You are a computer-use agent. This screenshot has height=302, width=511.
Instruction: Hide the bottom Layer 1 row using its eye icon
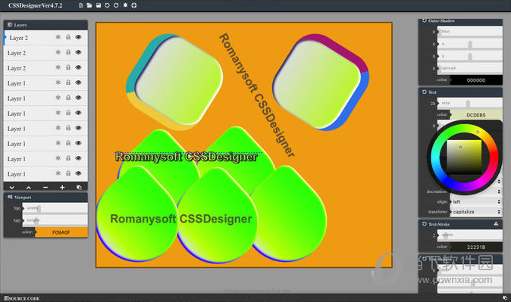pos(78,173)
